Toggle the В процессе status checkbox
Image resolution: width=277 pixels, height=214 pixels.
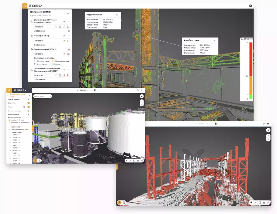pos(35,64)
